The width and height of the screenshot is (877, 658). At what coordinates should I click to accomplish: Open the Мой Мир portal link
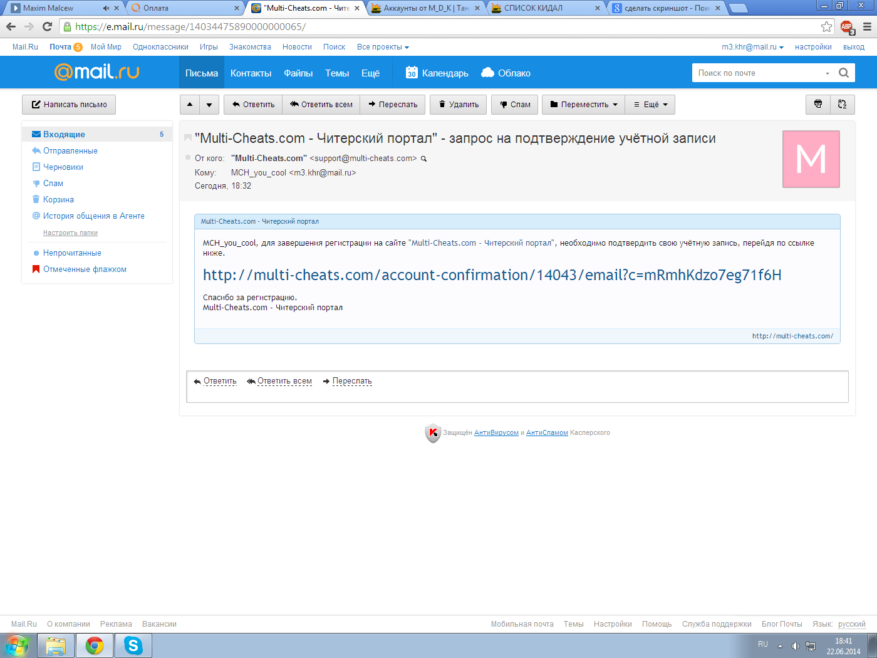click(106, 47)
